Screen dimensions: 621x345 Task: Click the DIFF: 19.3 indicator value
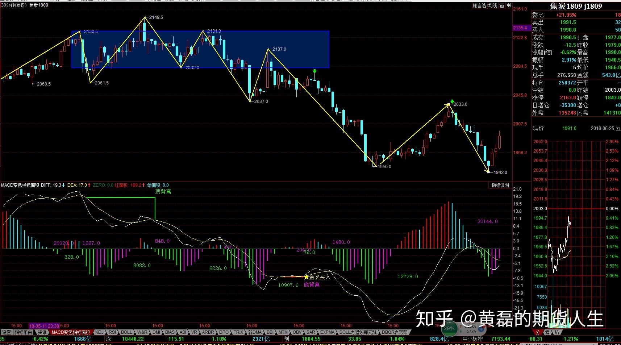[x=51, y=185]
